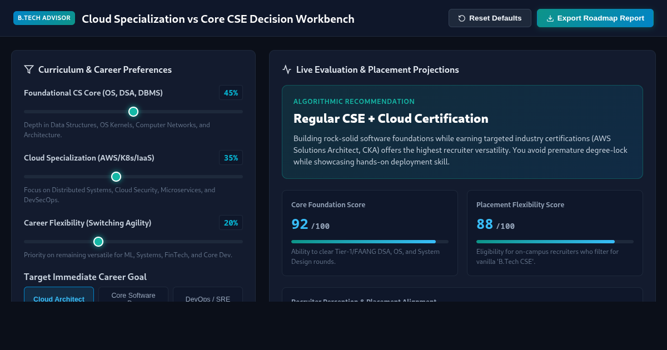Click the workbench page title

pos(218,19)
